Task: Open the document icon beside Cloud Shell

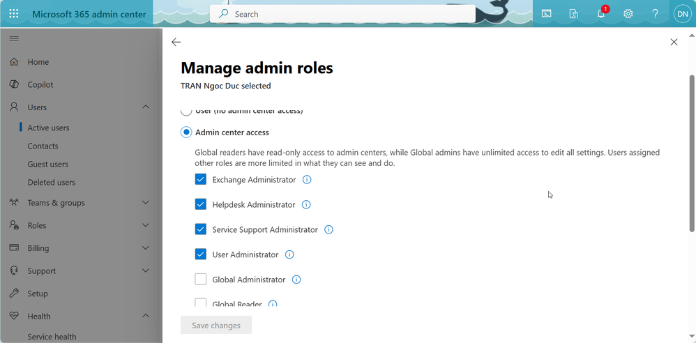Action: (x=573, y=14)
